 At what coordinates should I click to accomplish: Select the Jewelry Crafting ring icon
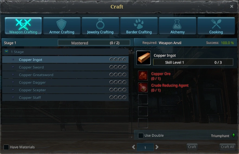click(x=100, y=24)
